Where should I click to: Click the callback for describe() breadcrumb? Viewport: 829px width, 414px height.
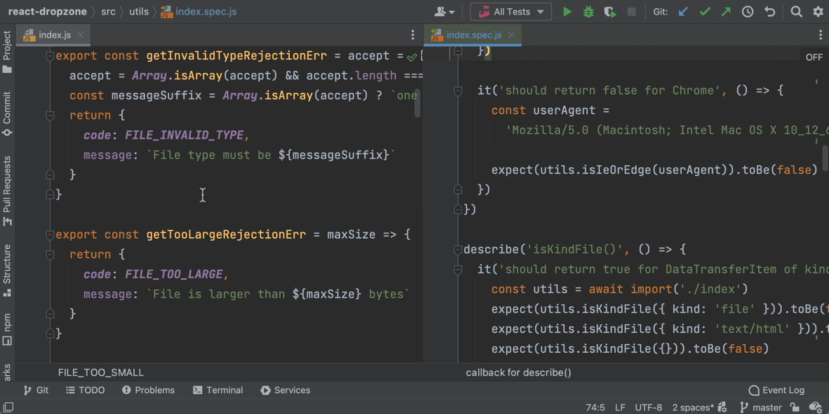518,373
